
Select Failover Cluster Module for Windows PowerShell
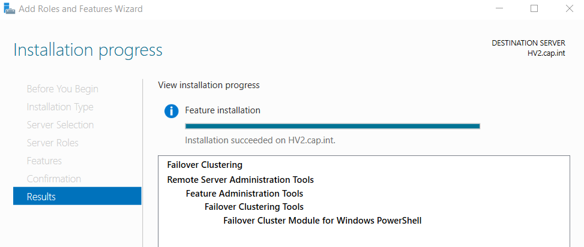coord(322,221)
